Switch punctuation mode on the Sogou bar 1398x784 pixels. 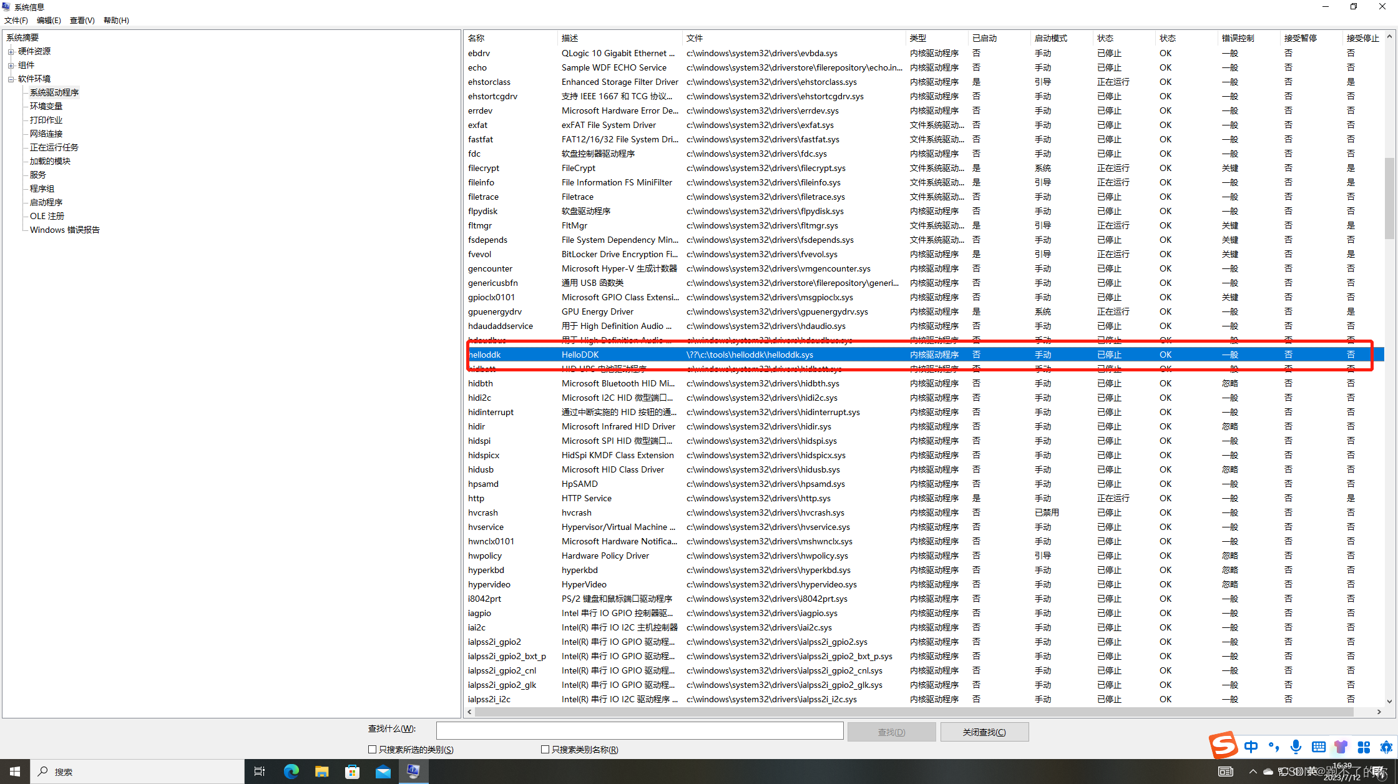point(1274,747)
